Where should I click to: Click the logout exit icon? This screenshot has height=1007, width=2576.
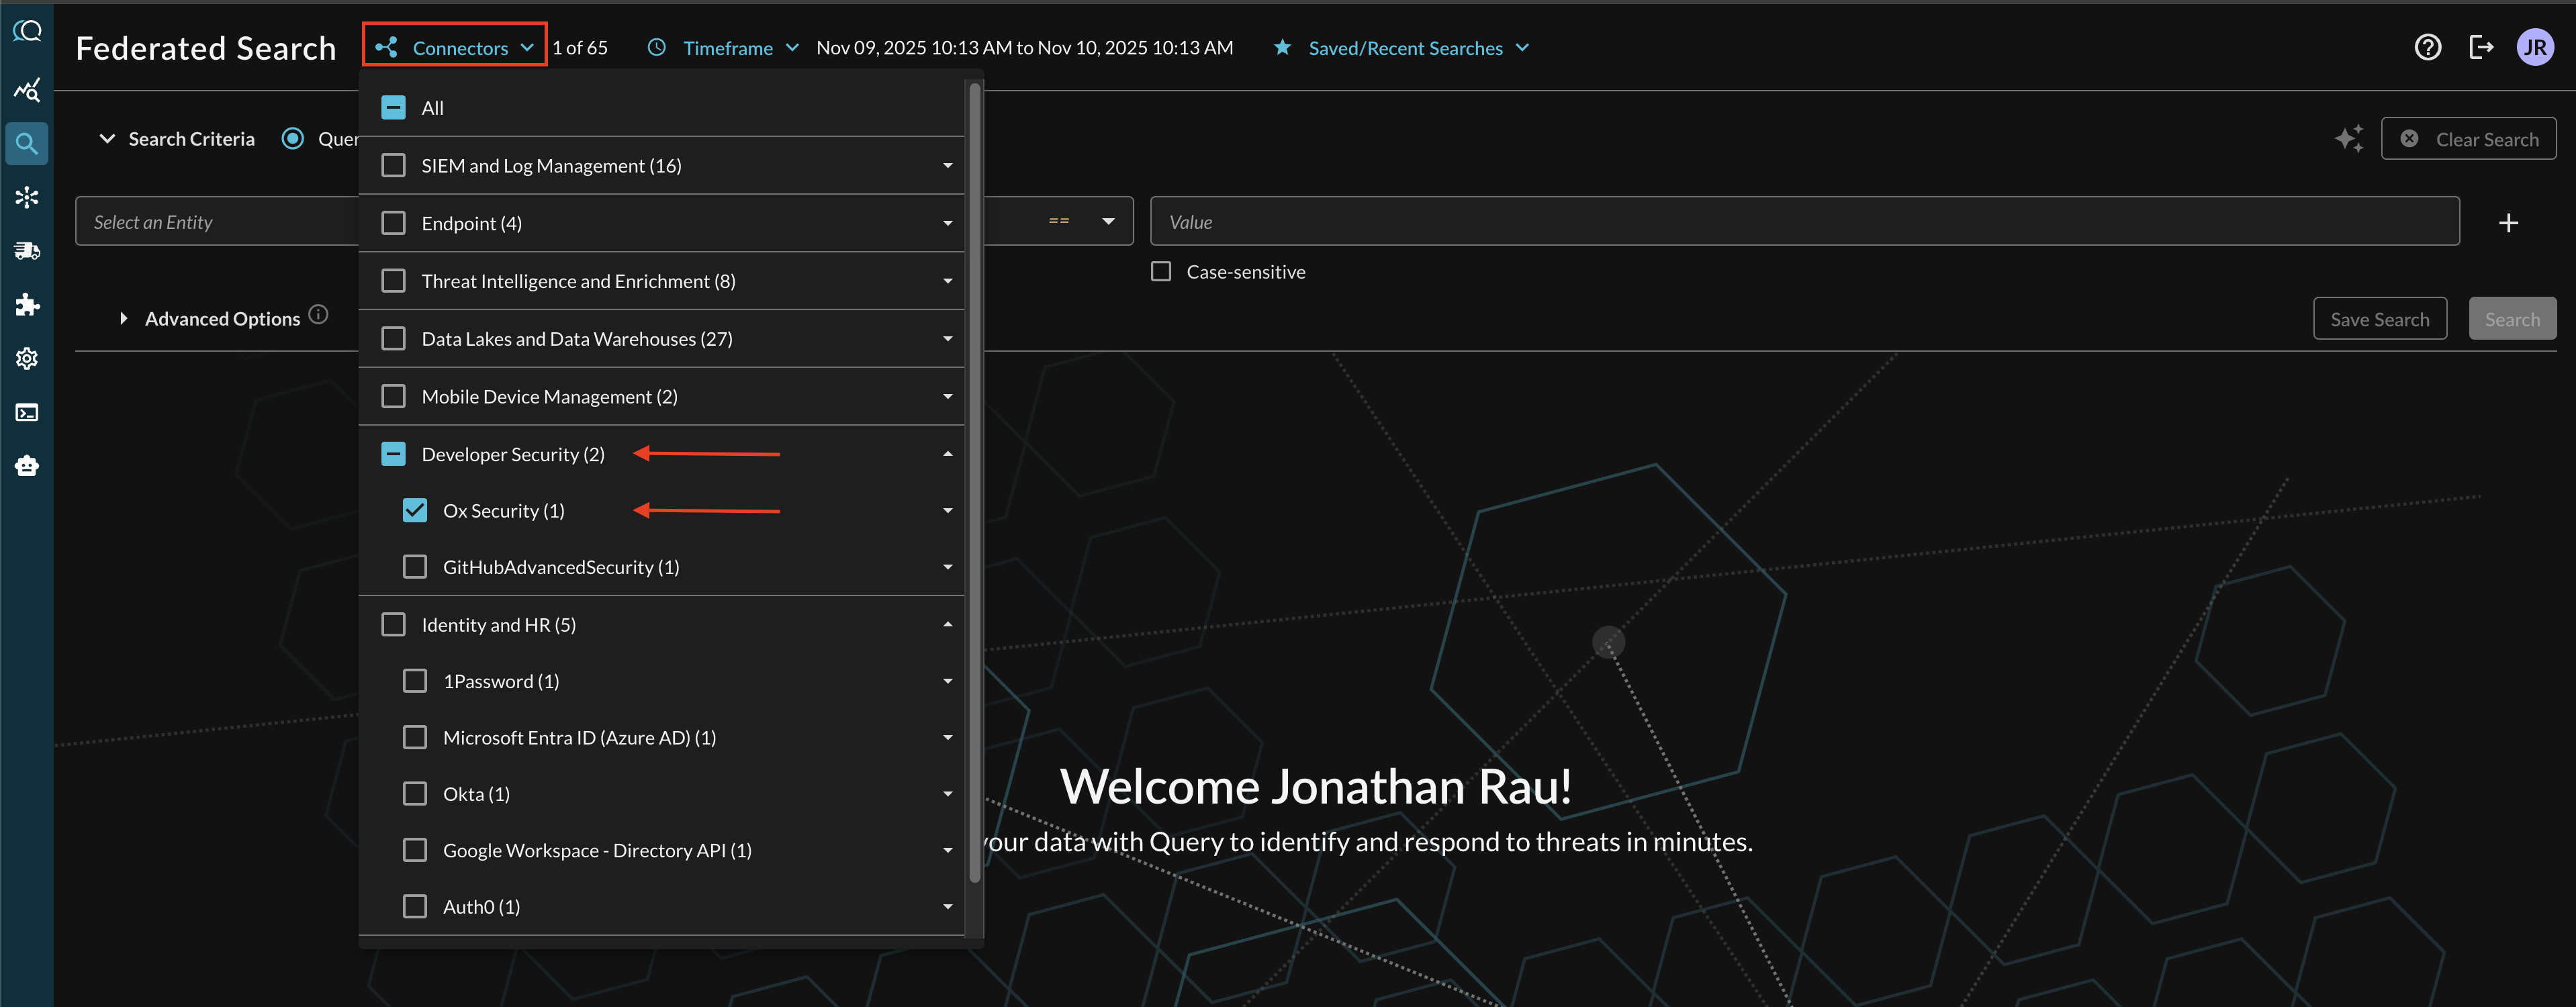pos(2481,47)
